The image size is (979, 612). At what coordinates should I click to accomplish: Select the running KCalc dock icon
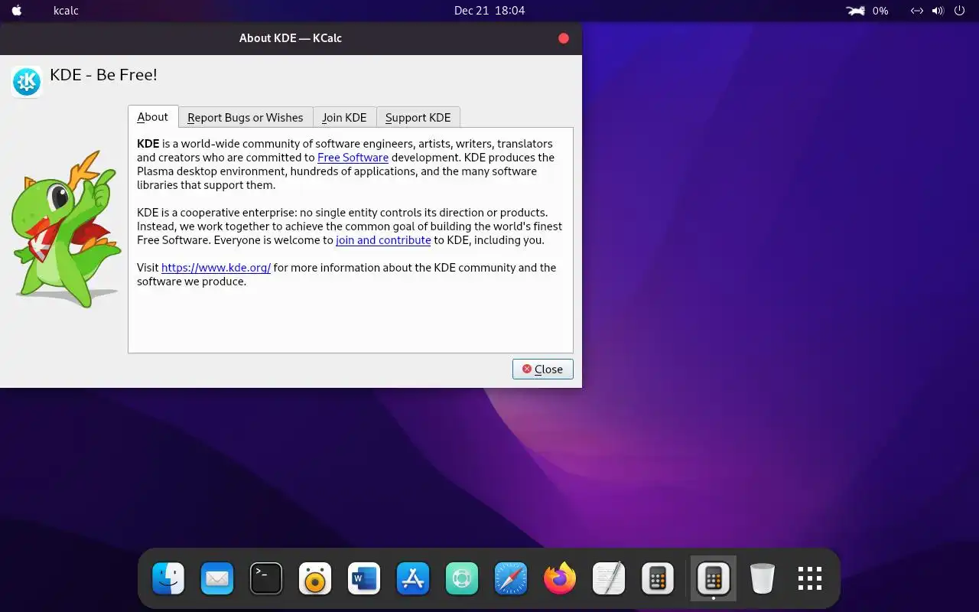(714, 579)
